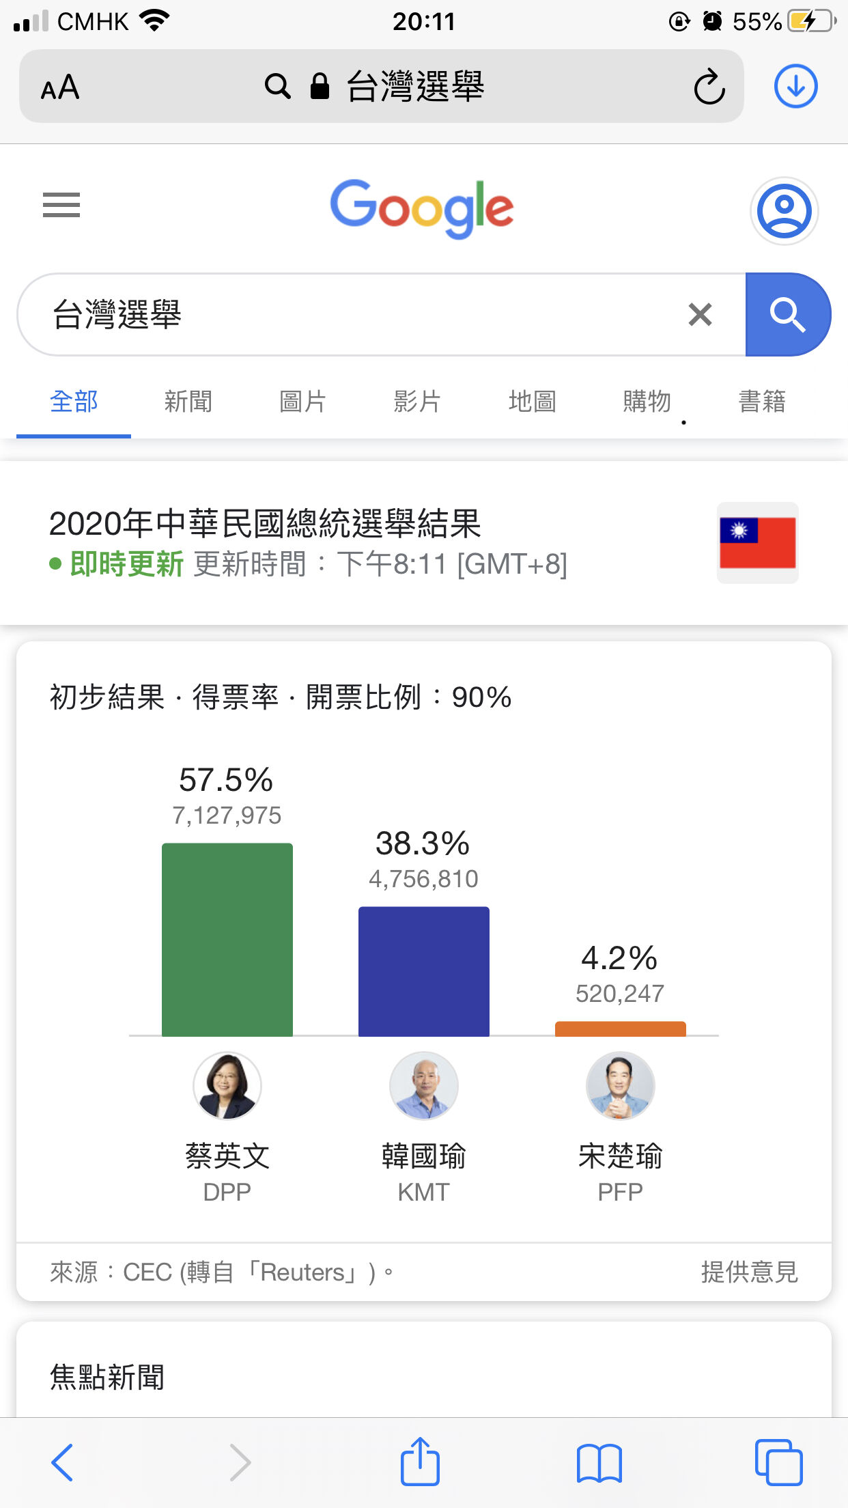Clear search text with X icon
The width and height of the screenshot is (848, 1508).
coord(700,315)
